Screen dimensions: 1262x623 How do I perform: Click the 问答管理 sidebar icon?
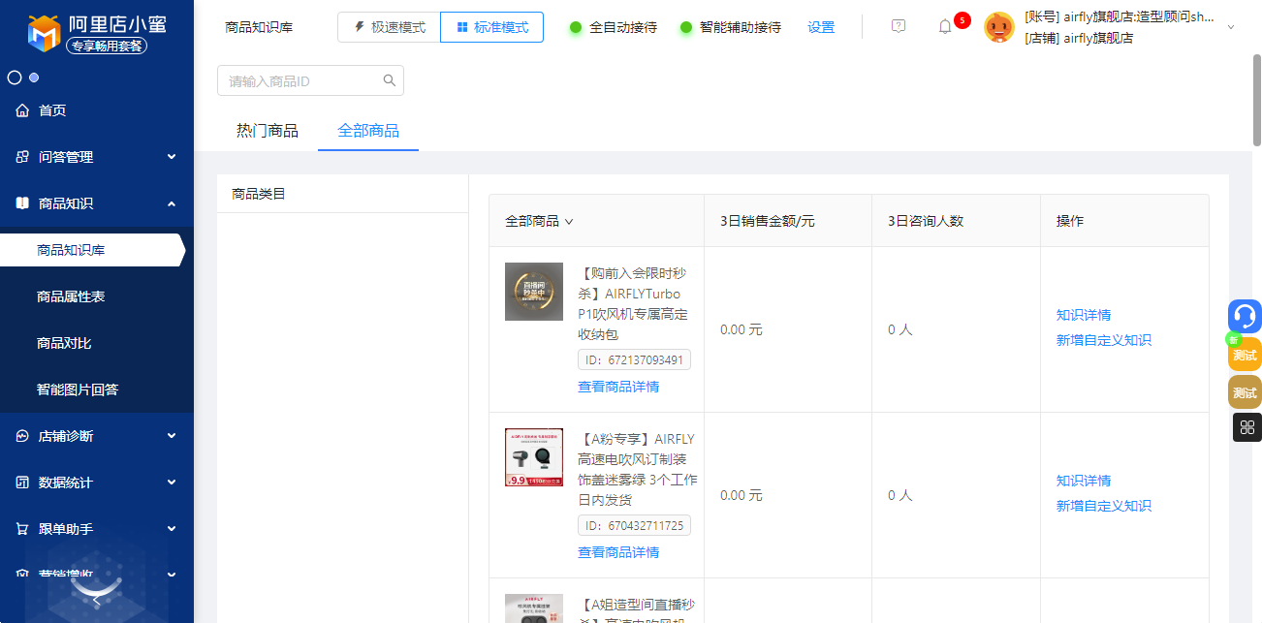pyautogui.click(x=22, y=157)
